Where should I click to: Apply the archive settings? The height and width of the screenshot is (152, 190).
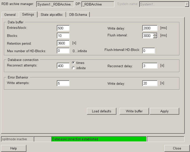tap(164, 111)
